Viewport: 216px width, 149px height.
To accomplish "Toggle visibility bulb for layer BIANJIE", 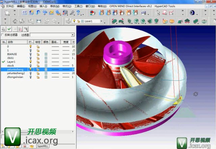I will click(x=31, y=54).
